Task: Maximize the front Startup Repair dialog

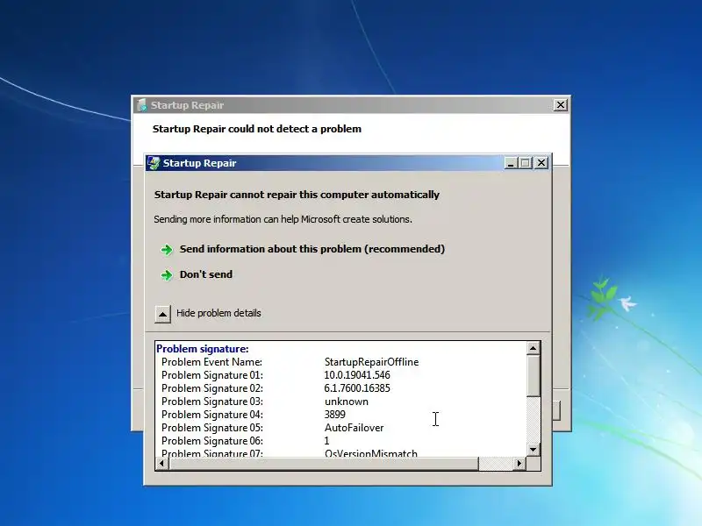Action: [x=526, y=163]
